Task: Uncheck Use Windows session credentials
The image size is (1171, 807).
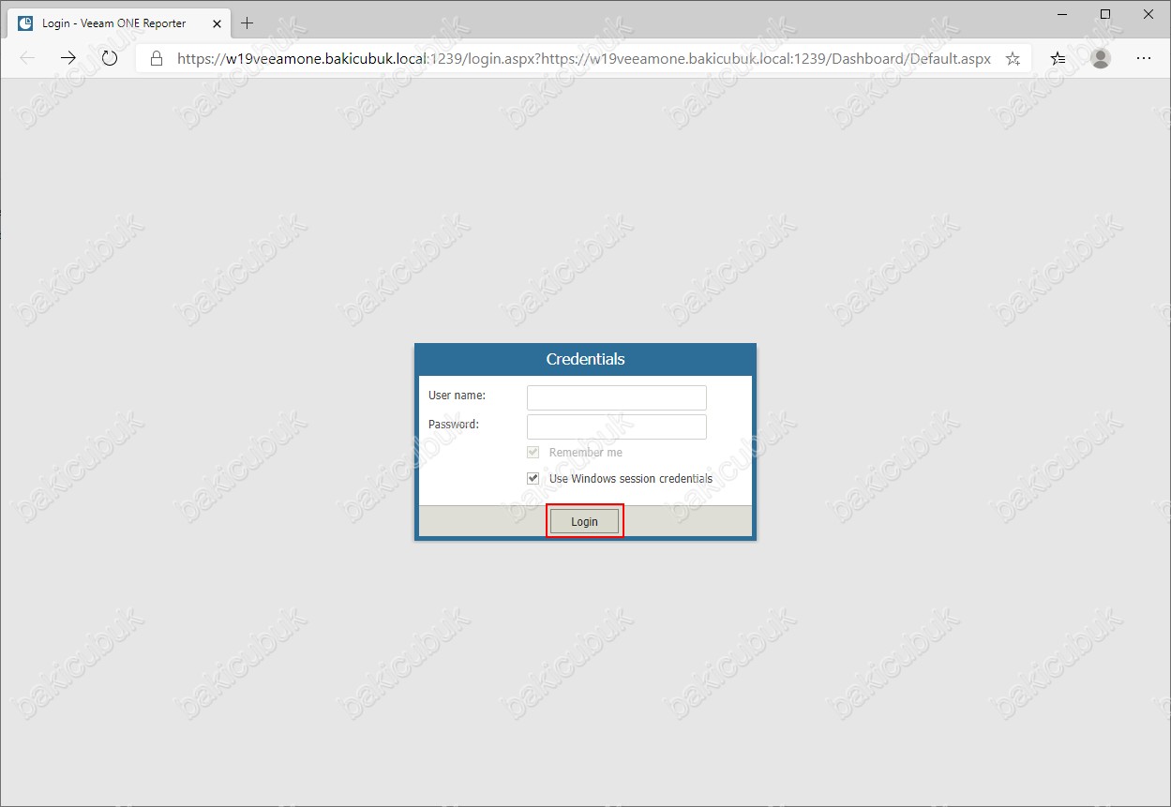Action: pos(533,478)
